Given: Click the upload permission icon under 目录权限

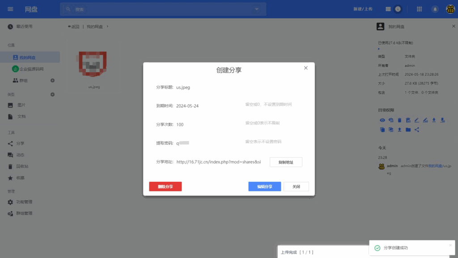Looking at the screenshot, I should 399,129.
